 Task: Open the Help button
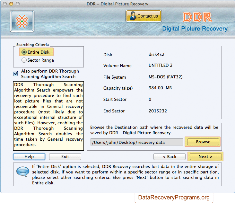(x=29, y=156)
